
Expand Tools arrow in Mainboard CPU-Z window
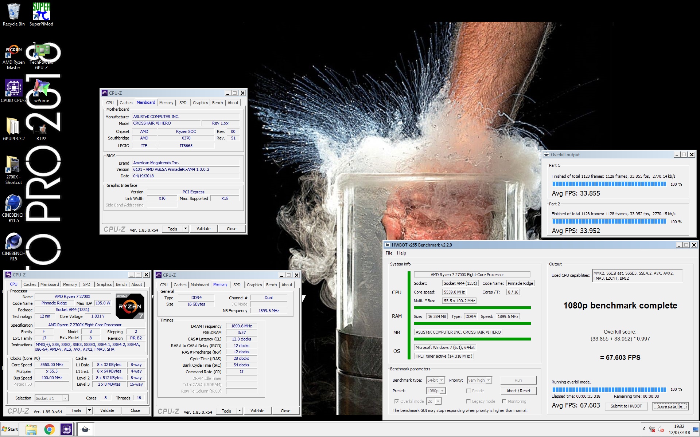point(186,229)
